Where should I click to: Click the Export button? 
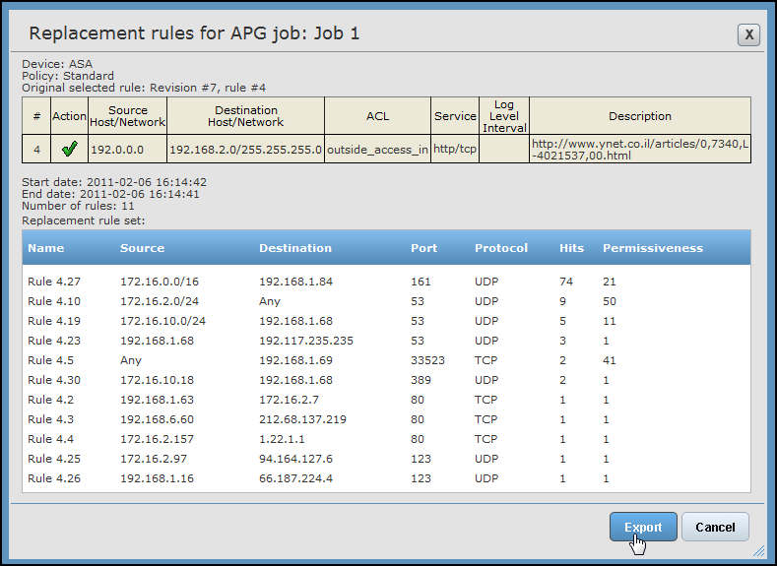tap(642, 527)
